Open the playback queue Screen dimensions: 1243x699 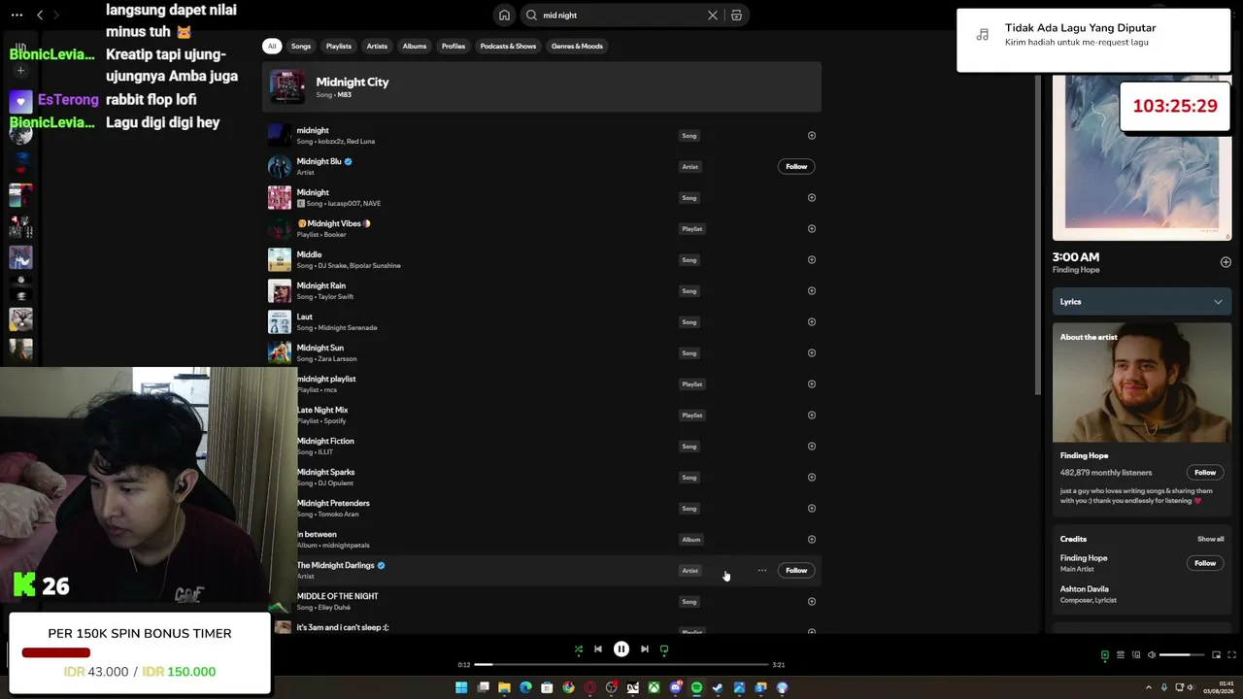(x=1120, y=655)
